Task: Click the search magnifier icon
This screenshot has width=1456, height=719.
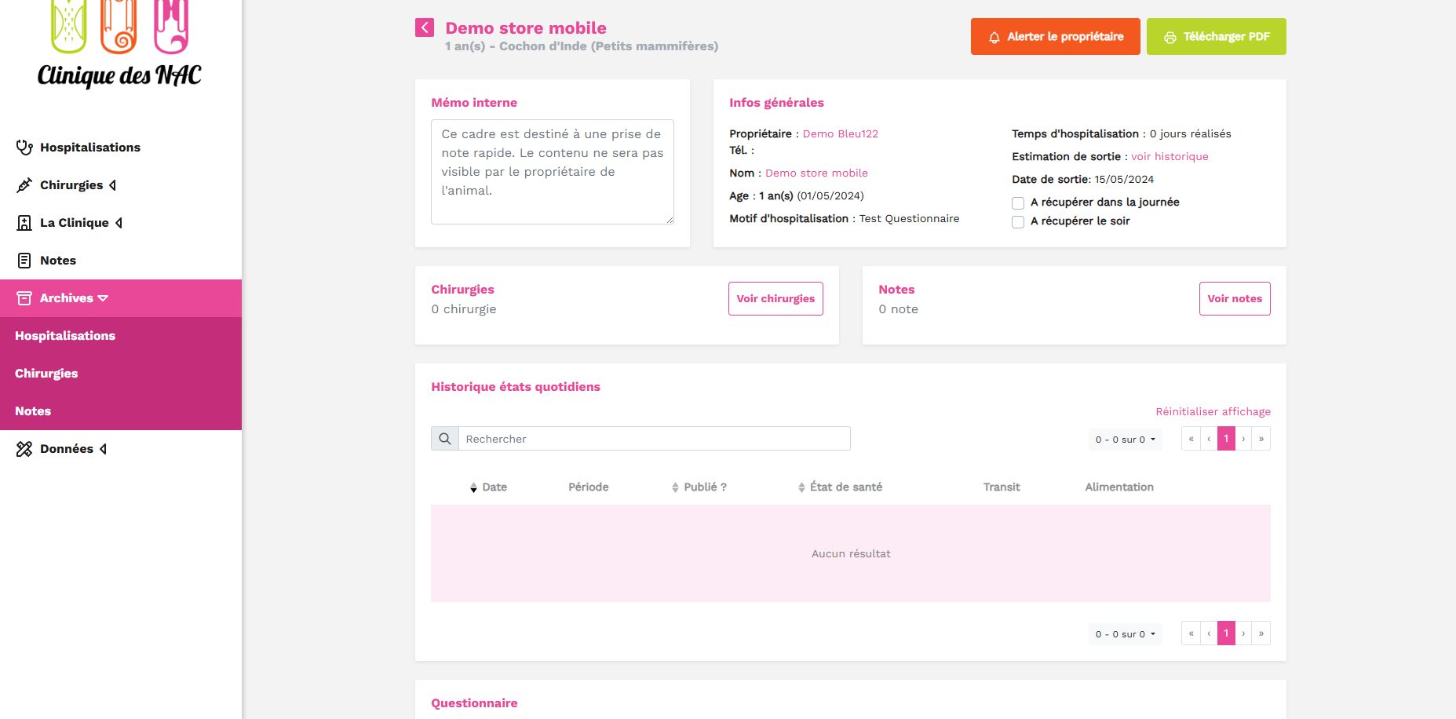Action: click(445, 439)
